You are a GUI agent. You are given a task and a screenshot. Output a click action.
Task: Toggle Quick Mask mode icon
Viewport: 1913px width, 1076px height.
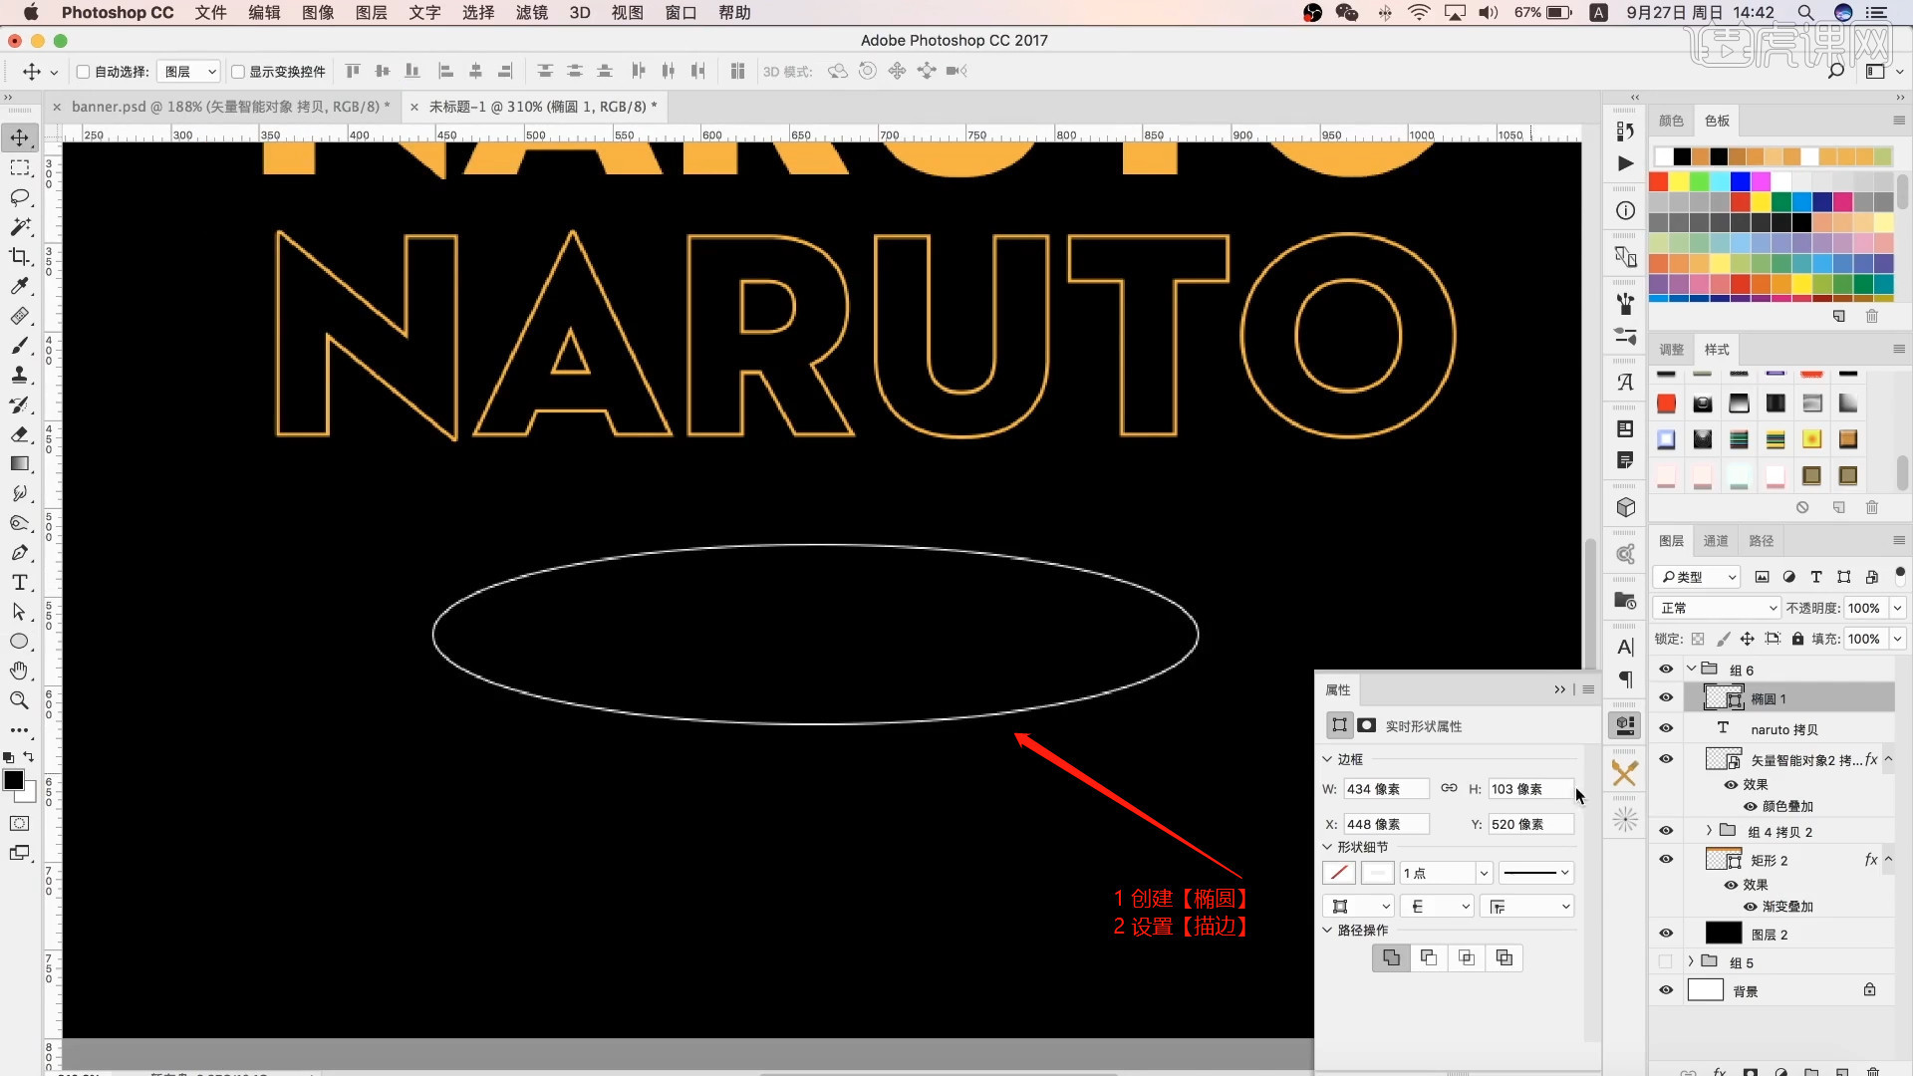coord(20,824)
